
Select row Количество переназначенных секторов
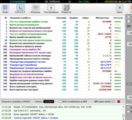click(63, 31)
